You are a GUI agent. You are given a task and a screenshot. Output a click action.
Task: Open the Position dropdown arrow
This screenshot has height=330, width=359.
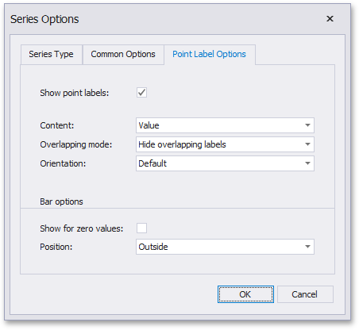[x=307, y=247]
